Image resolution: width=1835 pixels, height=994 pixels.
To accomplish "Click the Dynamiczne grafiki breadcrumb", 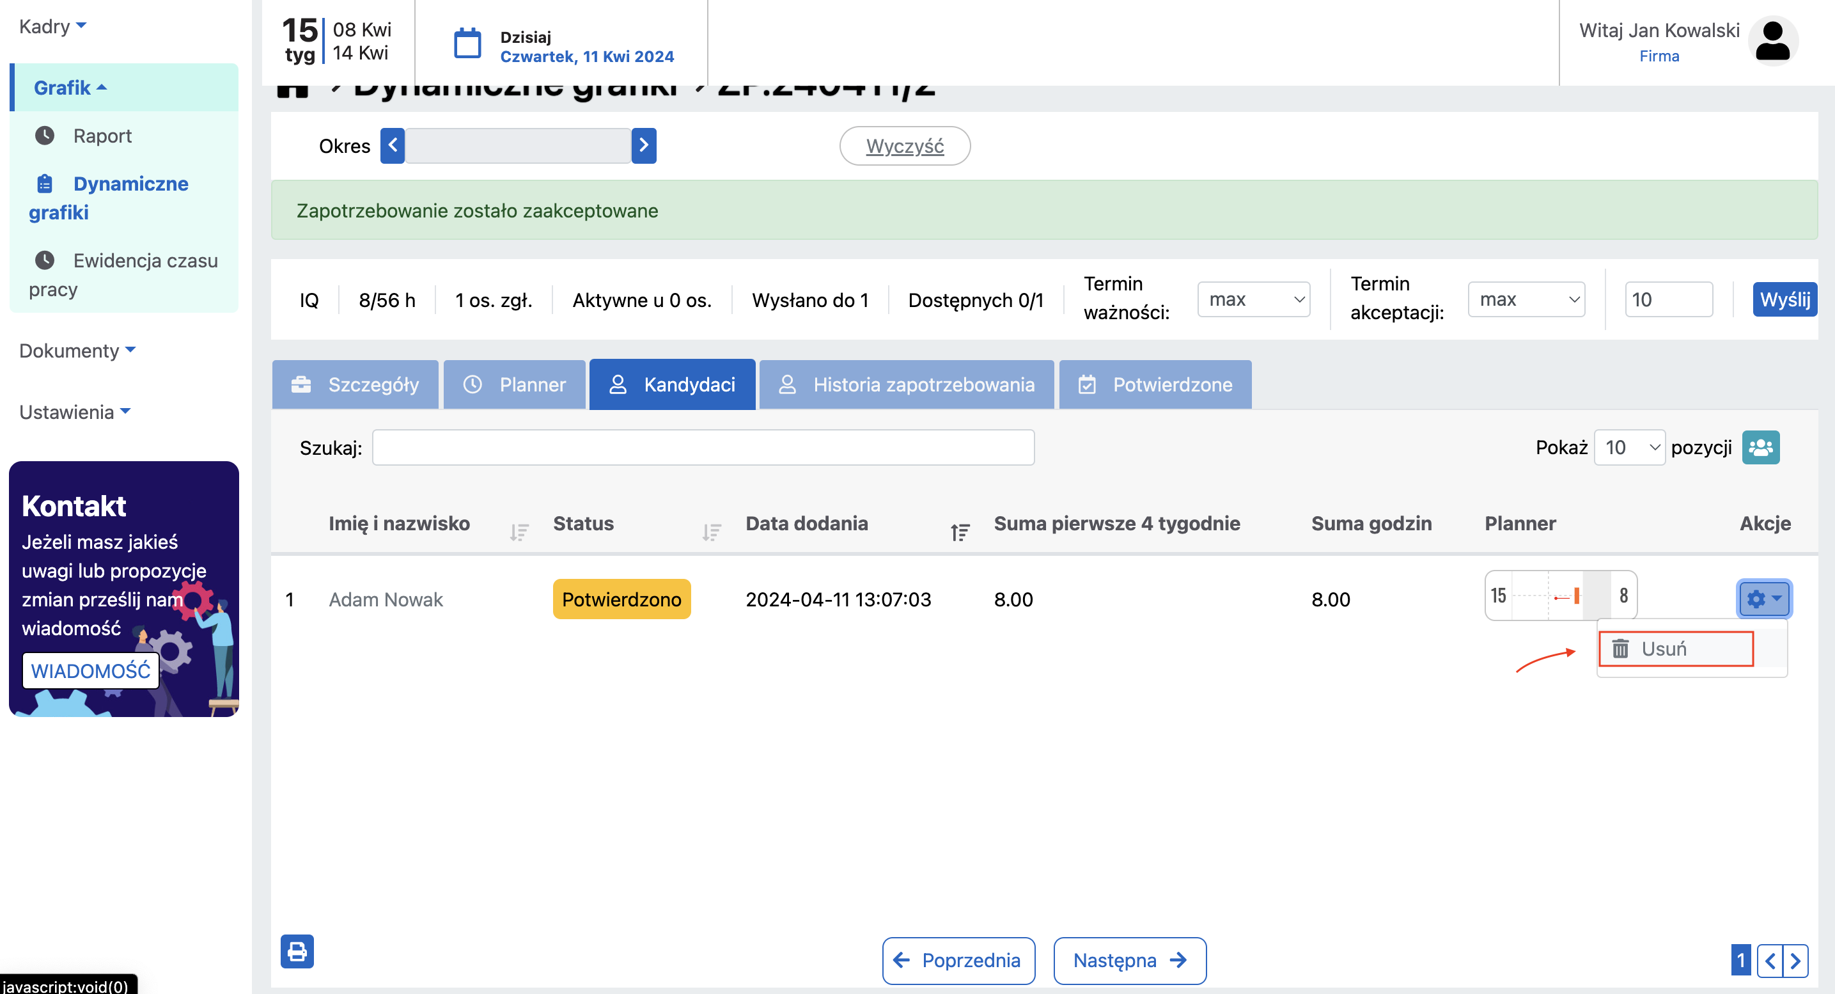I will click(x=516, y=90).
